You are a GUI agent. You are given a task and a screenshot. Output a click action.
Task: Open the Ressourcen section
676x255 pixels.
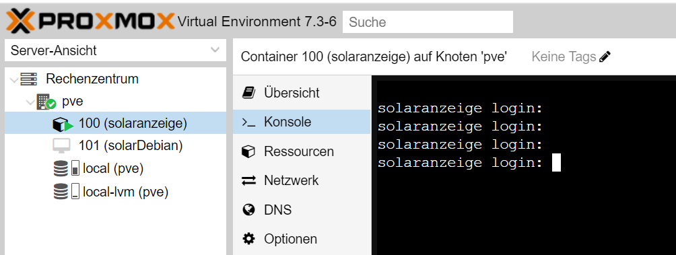click(x=302, y=151)
